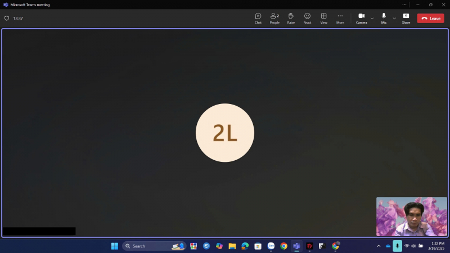Toggle the Camera off
The height and width of the screenshot is (253, 450).
click(x=361, y=18)
